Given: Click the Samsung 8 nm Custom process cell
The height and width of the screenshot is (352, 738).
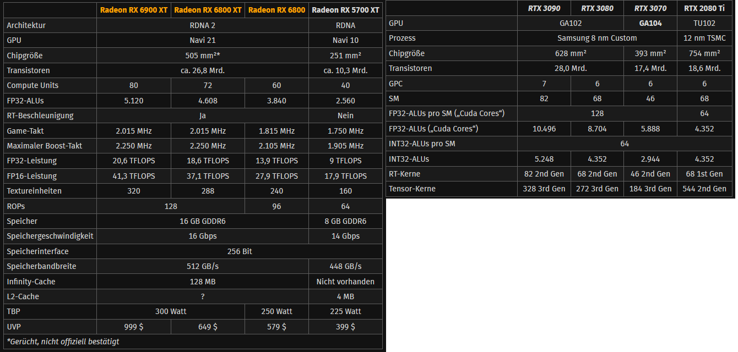Looking at the screenshot, I should 597,38.
